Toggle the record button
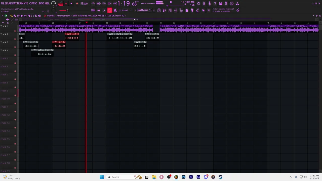Image resolution: width=322 pixels, height=181 pixels. tap(77, 4)
